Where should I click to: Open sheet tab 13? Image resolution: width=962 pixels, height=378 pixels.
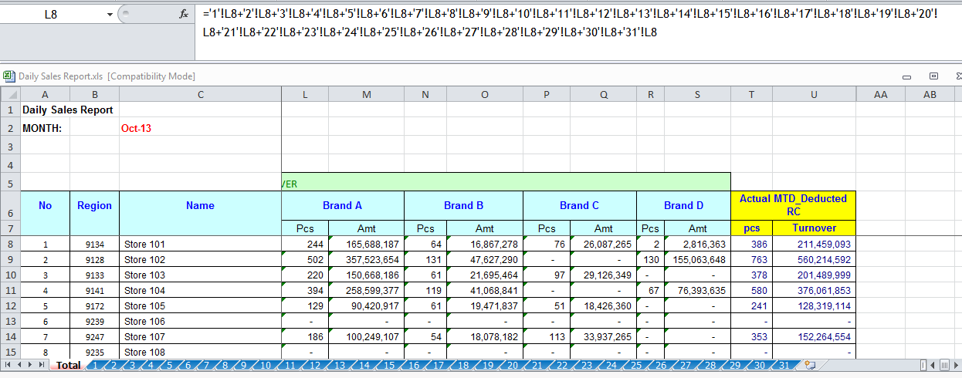point(339,366)
